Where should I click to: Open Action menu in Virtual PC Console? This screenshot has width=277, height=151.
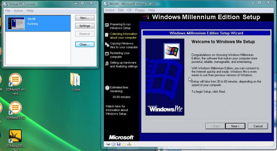(x=18, y=11)
